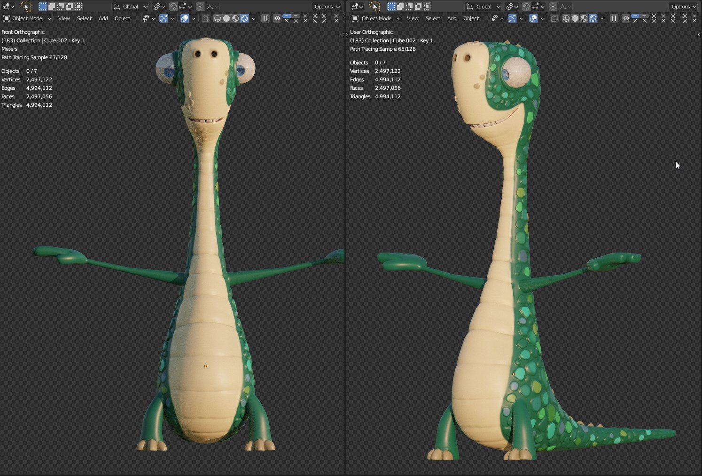
Task: Open the View menu in left viewport
Action: 64,18
